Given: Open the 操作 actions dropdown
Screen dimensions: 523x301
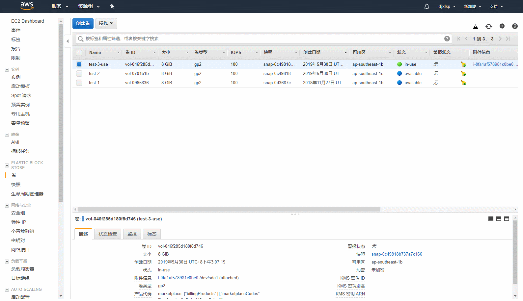Looking at the screenshot, I should [106, 23].
